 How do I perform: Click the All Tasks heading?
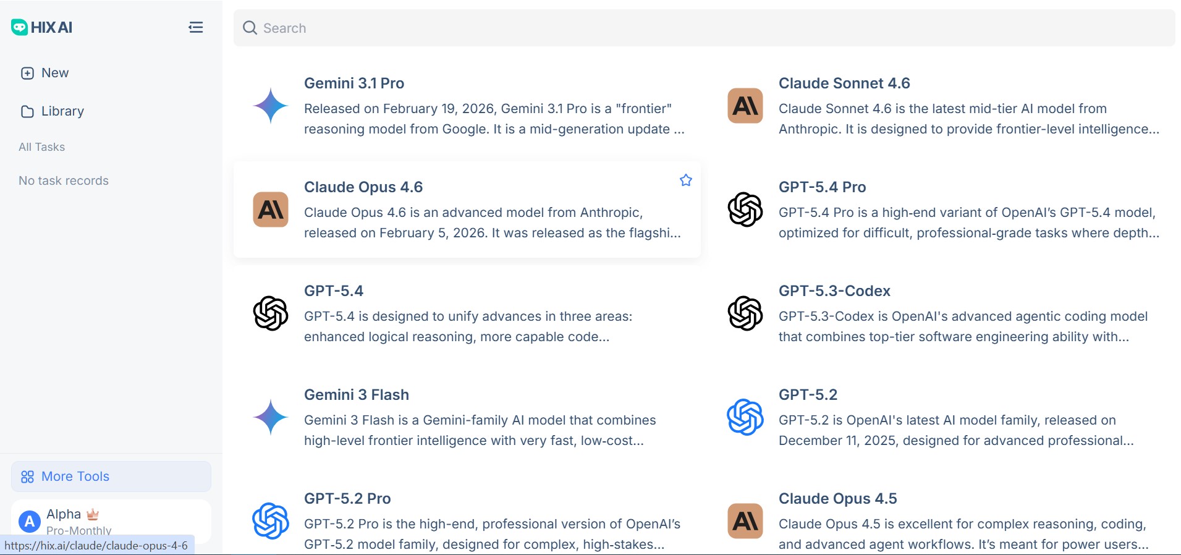pos(42,147)
